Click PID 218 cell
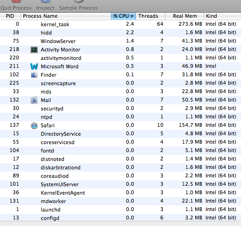241x226 pixels. click(14, 49)
